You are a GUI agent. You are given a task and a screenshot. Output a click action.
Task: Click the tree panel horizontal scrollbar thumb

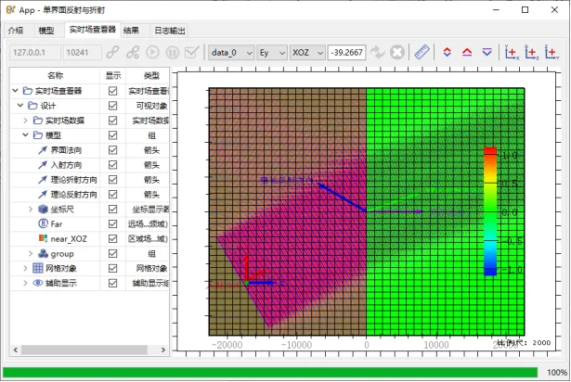pos(84,350)
